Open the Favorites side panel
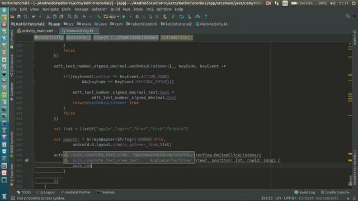 point(12,175)
